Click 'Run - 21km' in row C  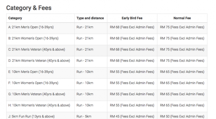85,49
